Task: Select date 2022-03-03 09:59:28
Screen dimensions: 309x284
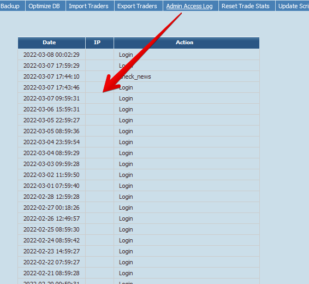Action: pos(51,164)
